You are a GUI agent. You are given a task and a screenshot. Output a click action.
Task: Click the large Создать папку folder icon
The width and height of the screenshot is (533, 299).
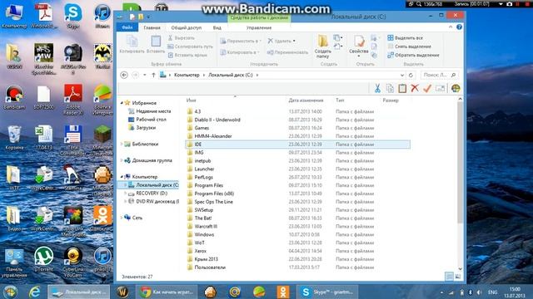[x=322, y=42]
